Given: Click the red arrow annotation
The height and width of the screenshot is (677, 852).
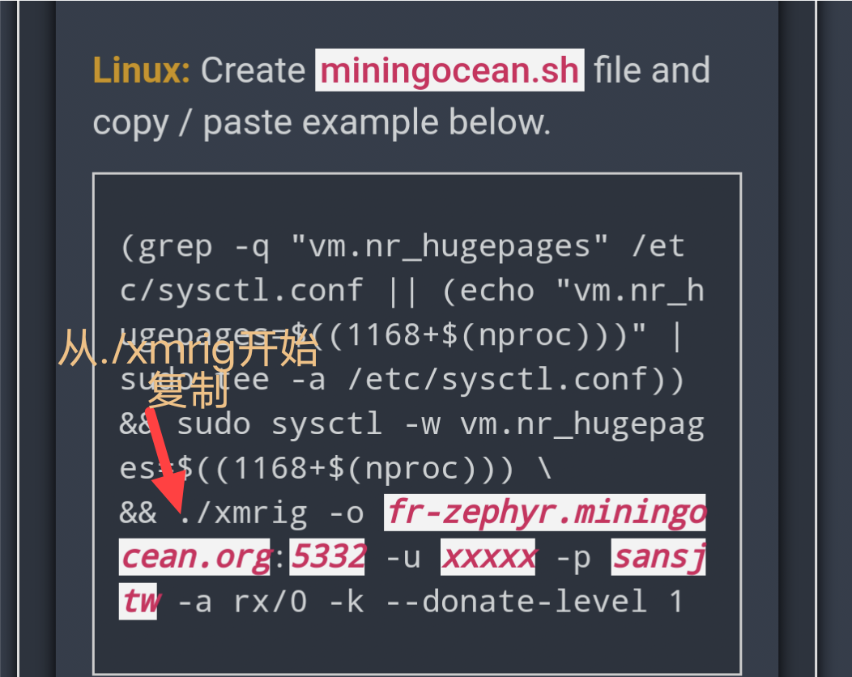Looking at the screenshot, I should click(168, 462).
